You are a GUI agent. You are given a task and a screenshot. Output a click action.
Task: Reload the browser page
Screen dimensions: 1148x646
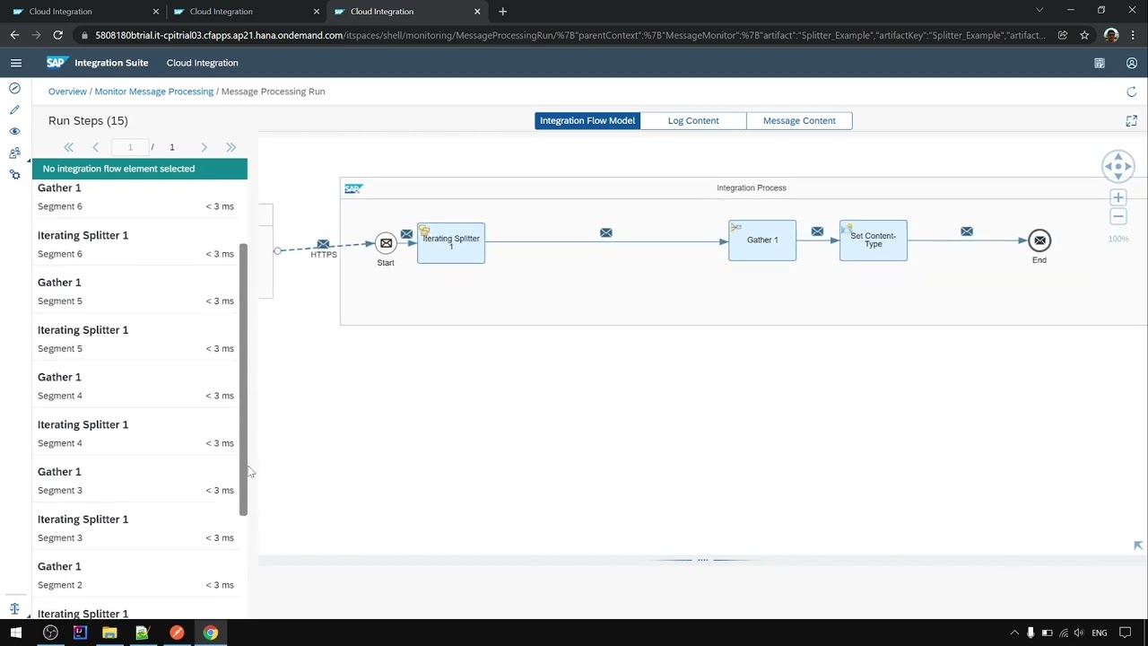click(57, 35)
